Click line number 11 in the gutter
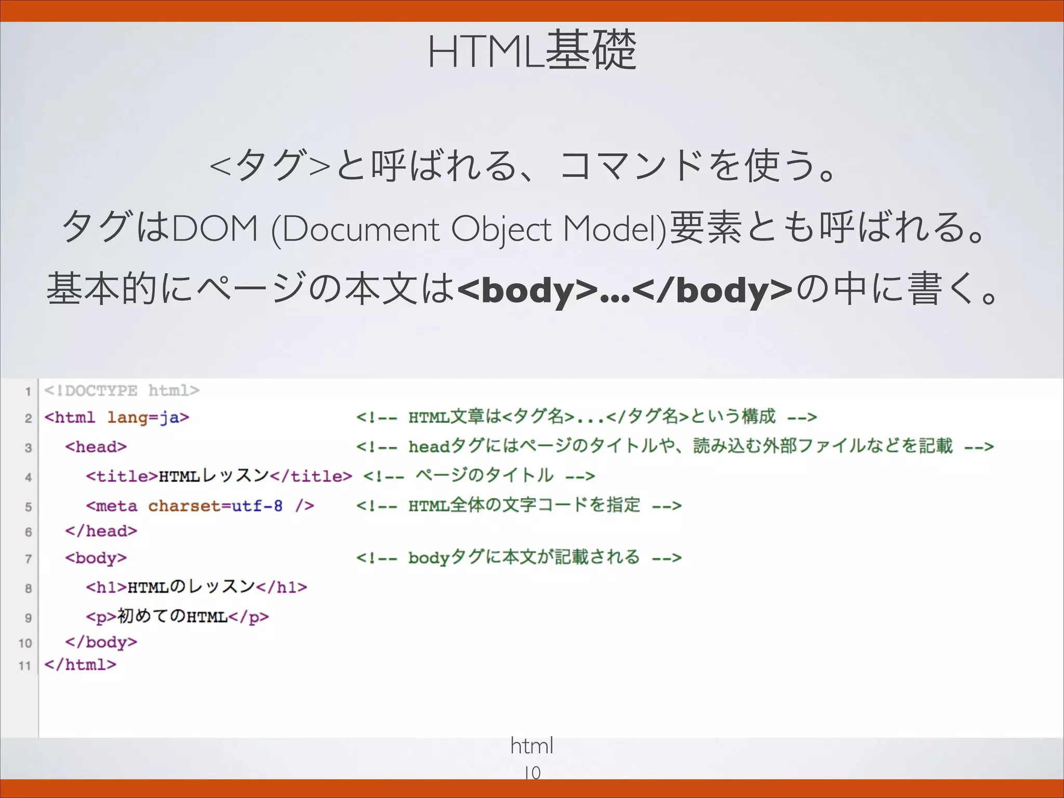The height and width of the screenshot is (798, 1064). (x=25, y=666)
